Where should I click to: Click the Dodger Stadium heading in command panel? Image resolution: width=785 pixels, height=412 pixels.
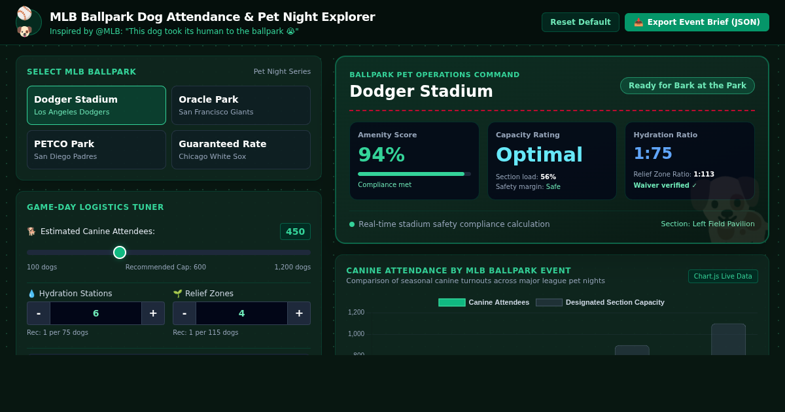pos(421,92)
